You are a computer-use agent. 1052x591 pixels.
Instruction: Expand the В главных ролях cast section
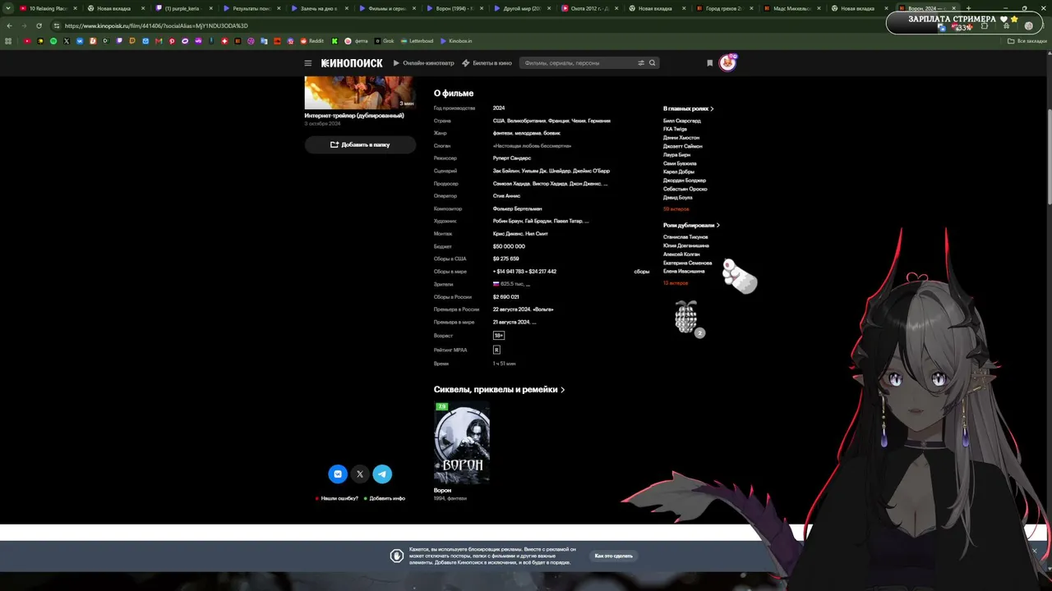[x=689, y=108]
